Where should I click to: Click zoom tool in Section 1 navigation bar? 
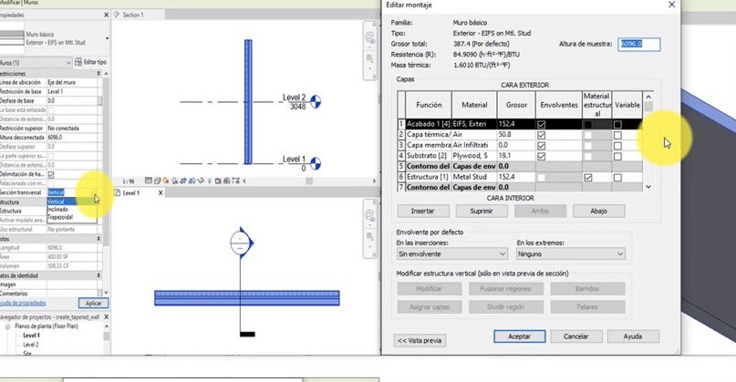pyautogui.click(x=370, y=59)
